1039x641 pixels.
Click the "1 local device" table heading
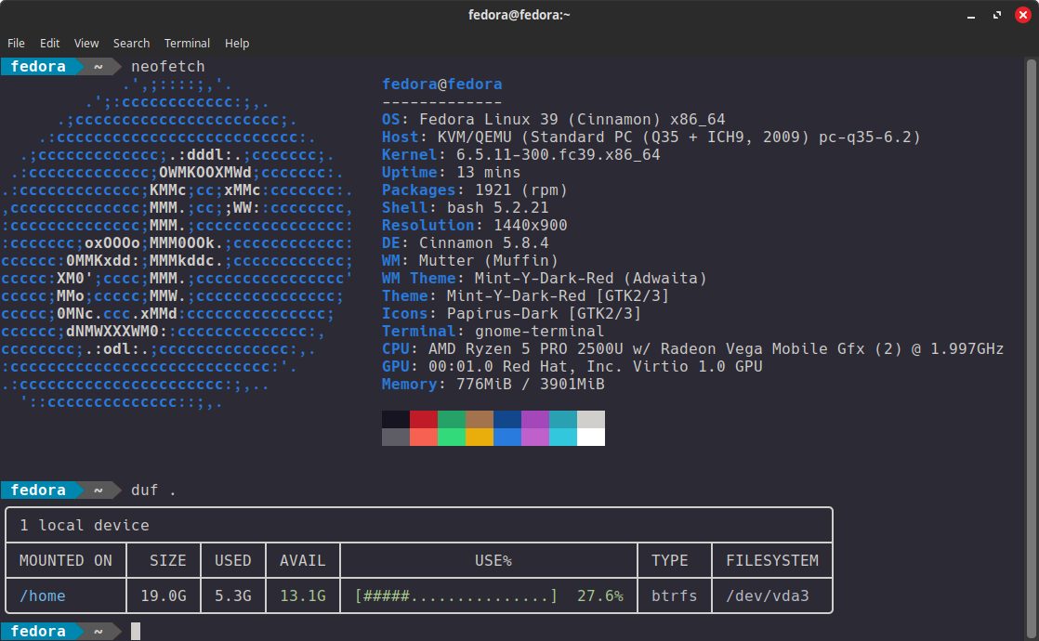pyautogui.click(x=85, y=525)
